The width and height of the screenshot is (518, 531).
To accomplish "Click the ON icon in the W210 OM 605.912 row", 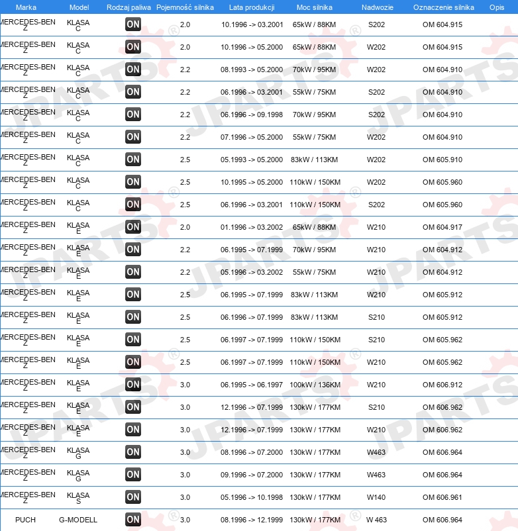I will click(x=132, y=295).
